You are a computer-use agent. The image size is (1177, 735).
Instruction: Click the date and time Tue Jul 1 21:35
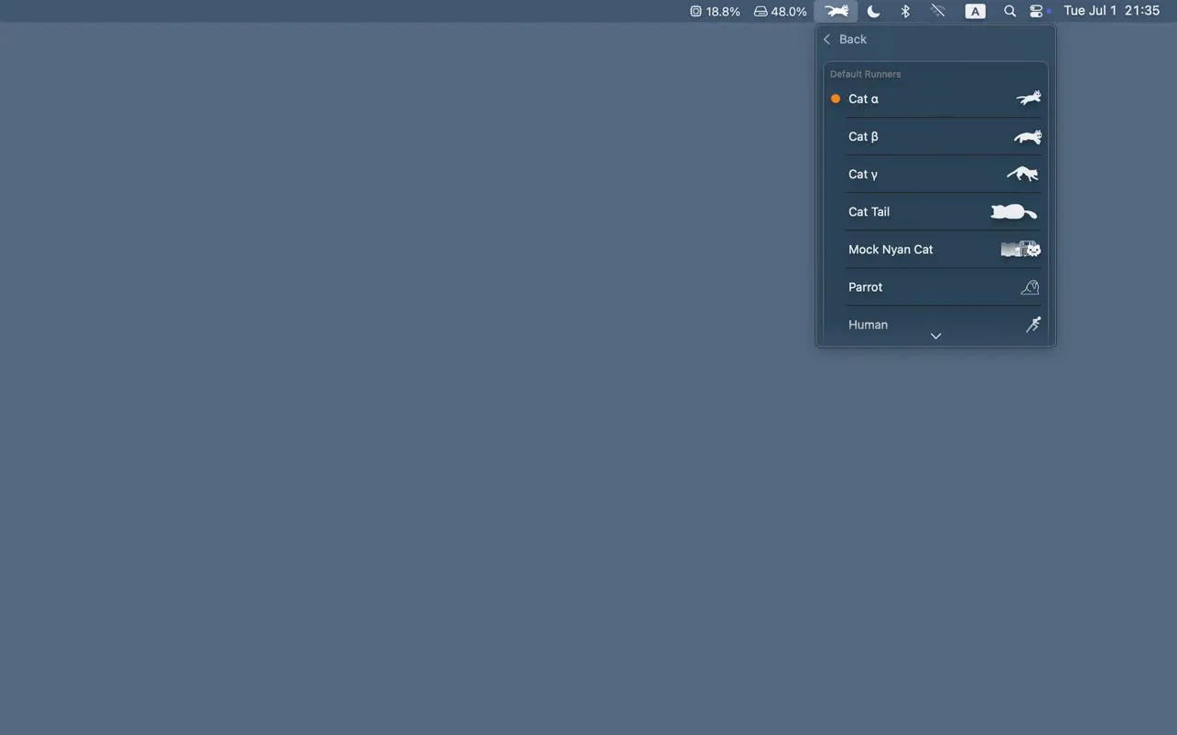[1111, 11]
